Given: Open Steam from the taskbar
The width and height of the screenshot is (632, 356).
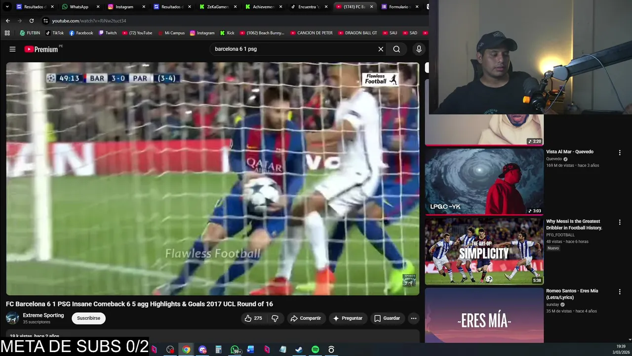Looking at the screenshot, I should coord(299,350).
